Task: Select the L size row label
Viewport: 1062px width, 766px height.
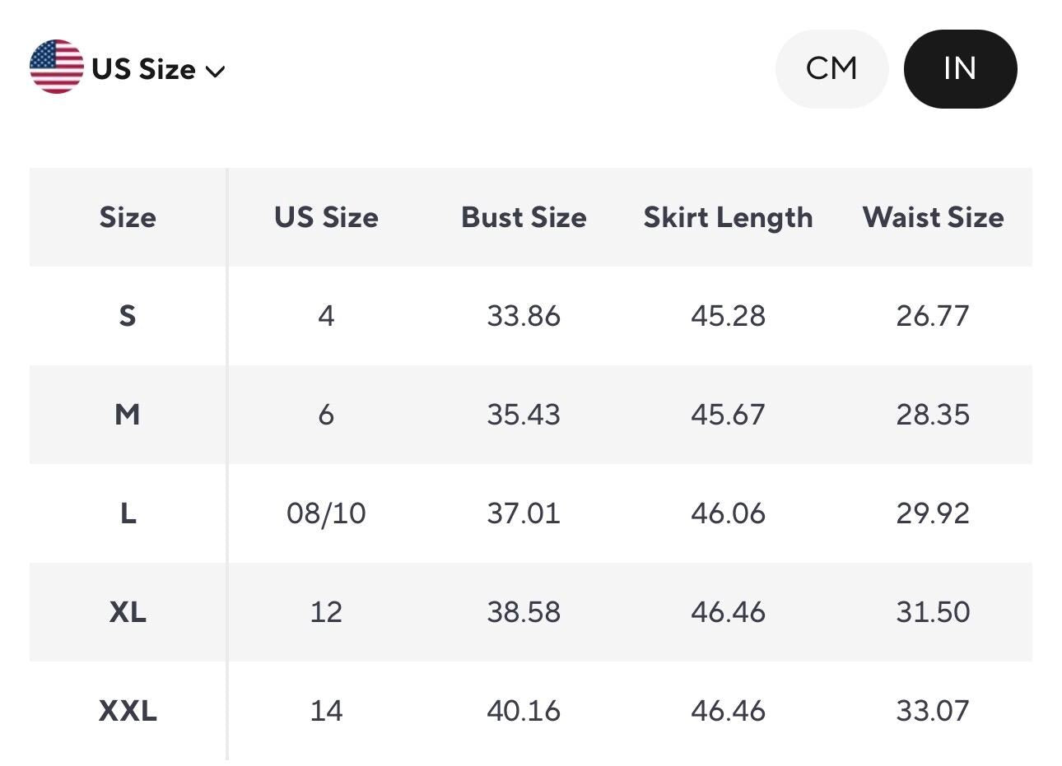Action: point(128,513)
